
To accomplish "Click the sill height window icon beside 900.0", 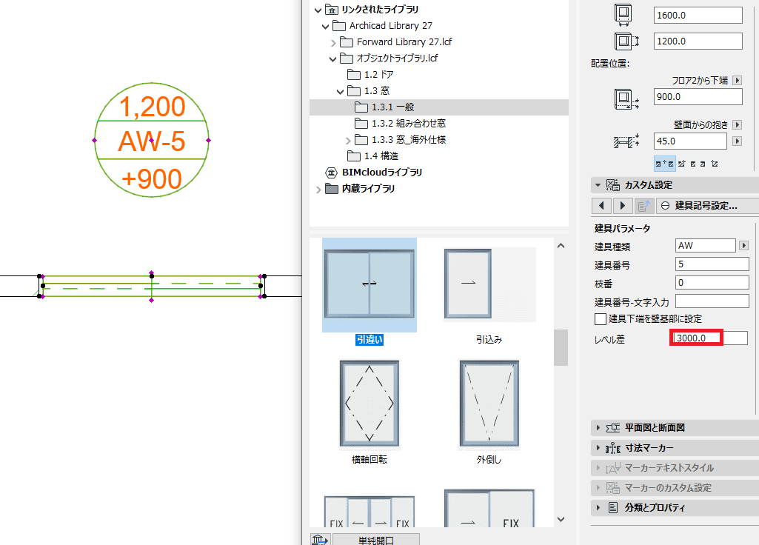I will [626, 98].
